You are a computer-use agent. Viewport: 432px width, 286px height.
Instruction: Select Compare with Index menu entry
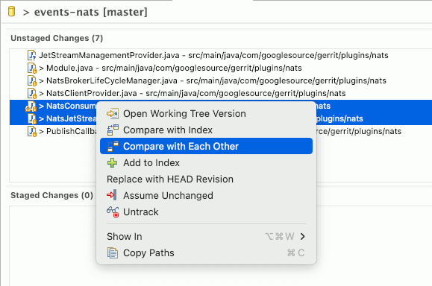click(206, 130)
